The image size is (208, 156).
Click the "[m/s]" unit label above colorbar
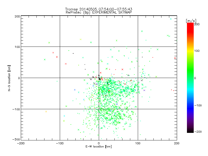coord(191,21)
